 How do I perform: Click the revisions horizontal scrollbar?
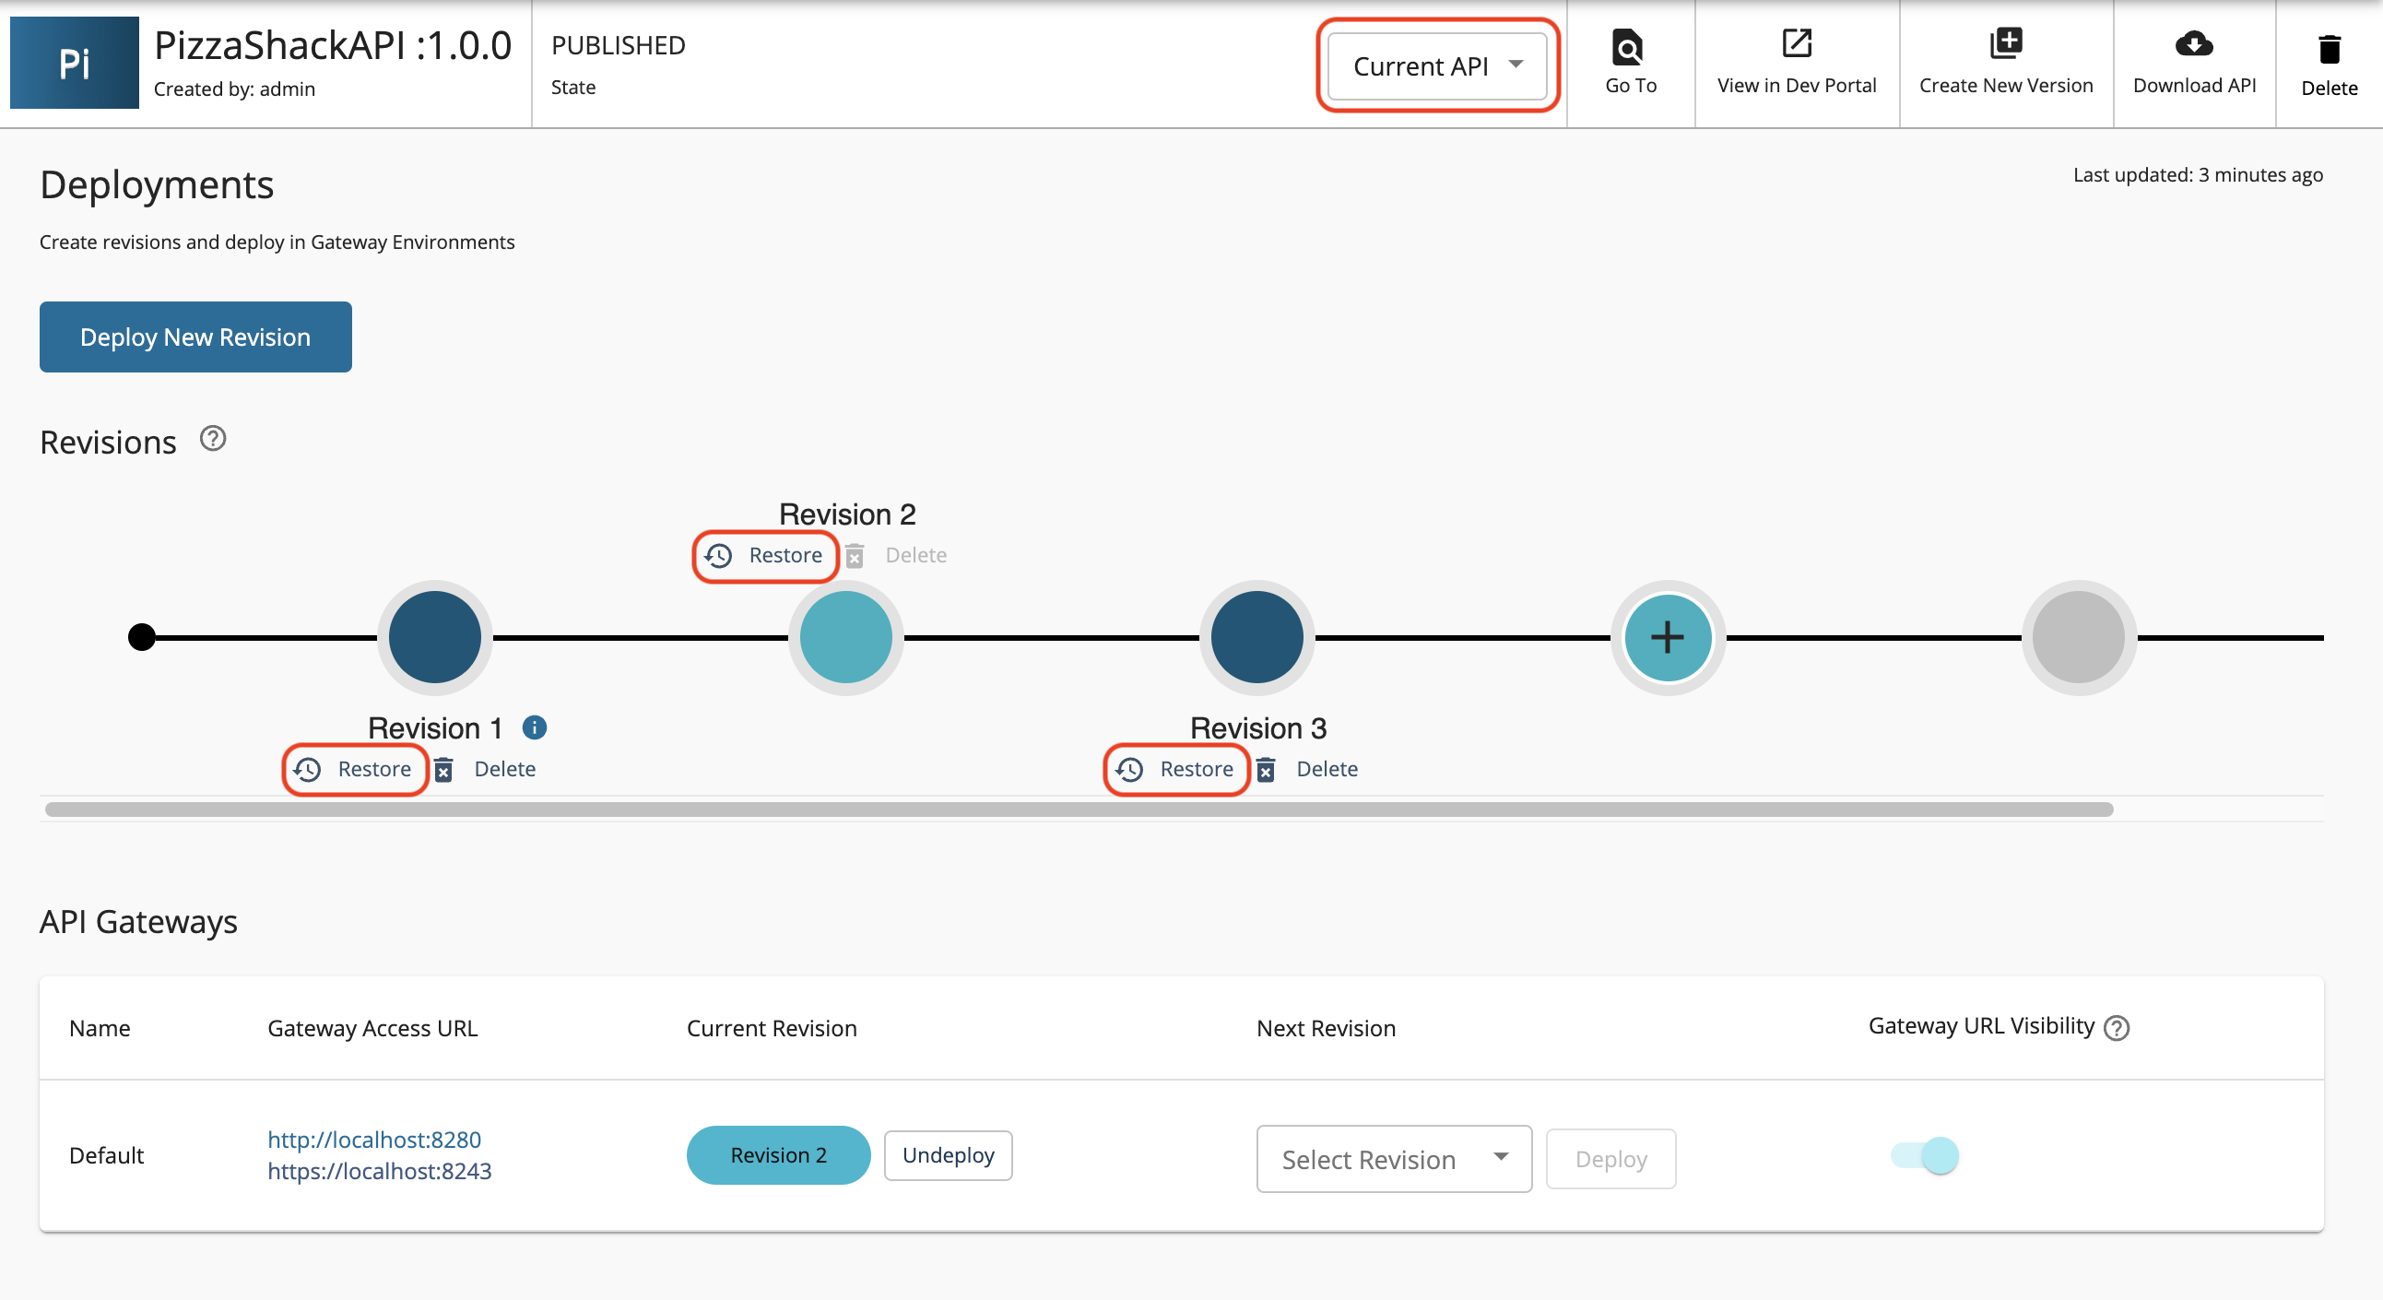coord(1078,810)
